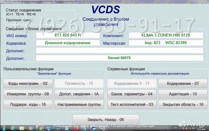Click the taskbar clock showing 19.11.2019
This screenshot has width=209, height=131.
(201, 128)
